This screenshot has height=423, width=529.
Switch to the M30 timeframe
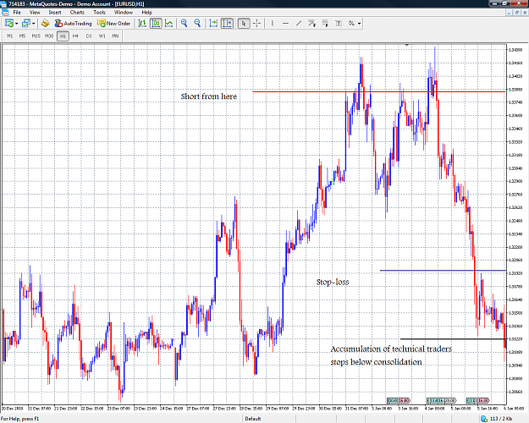49,36
